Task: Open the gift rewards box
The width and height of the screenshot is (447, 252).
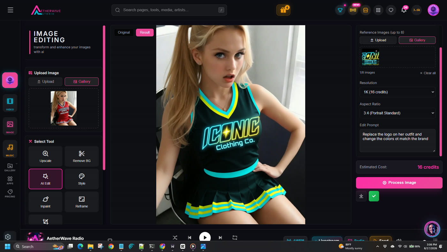Action: click(283, 10)
